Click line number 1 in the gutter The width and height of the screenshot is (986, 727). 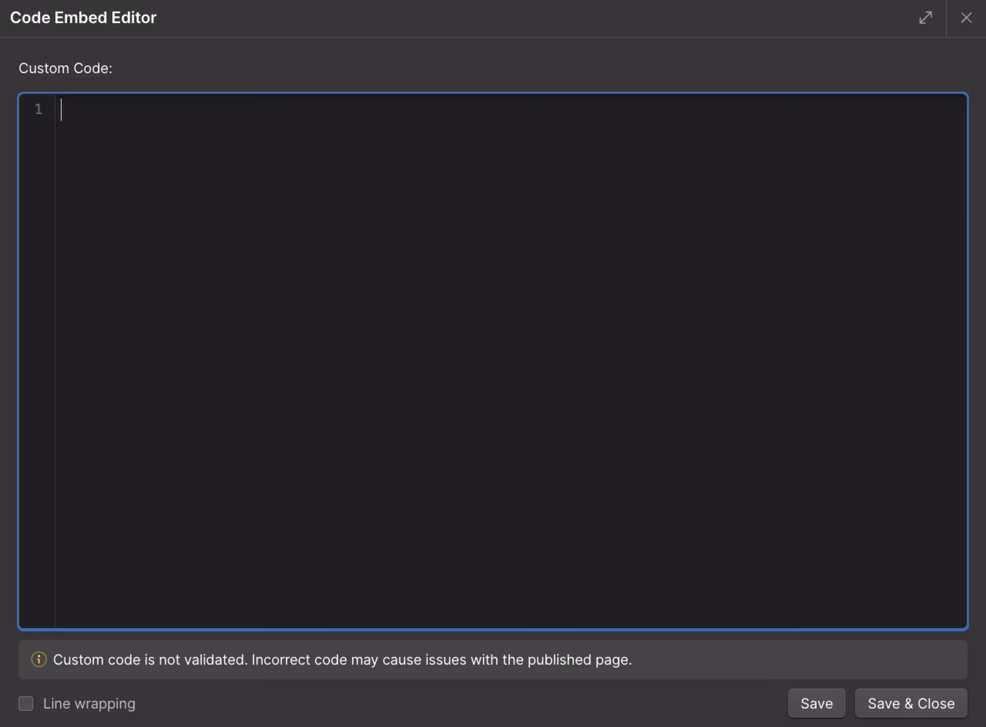pyautogui.click(x=39, y=109)
